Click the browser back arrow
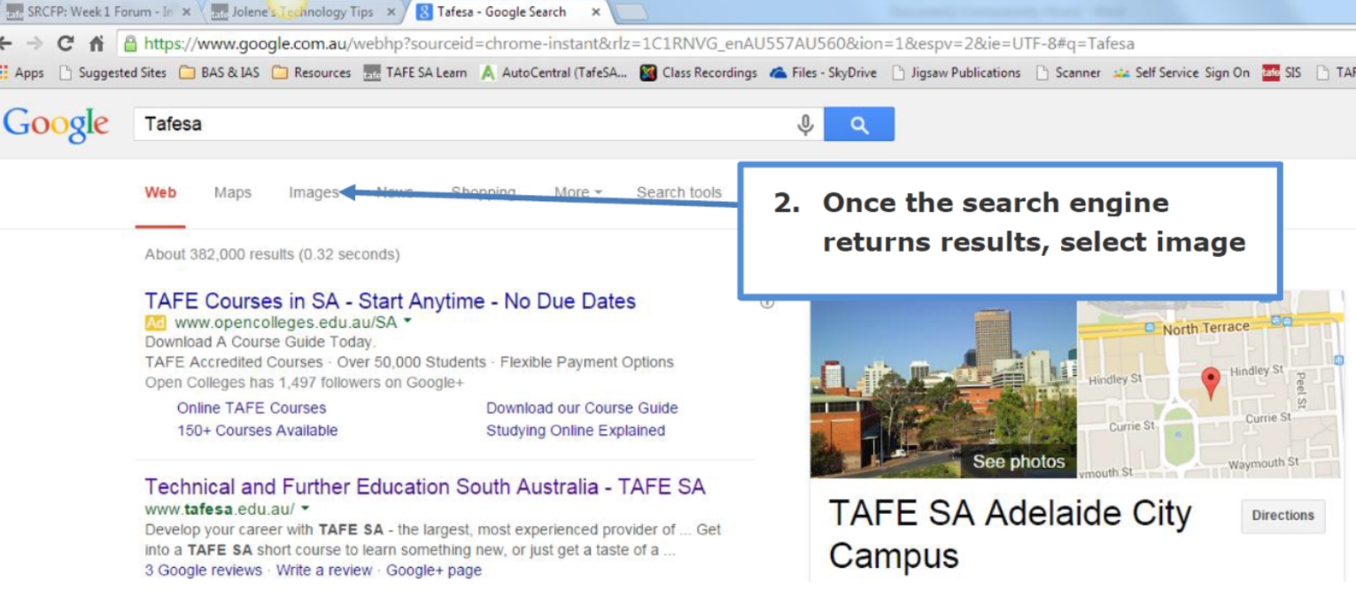 [x=7, y=43]
